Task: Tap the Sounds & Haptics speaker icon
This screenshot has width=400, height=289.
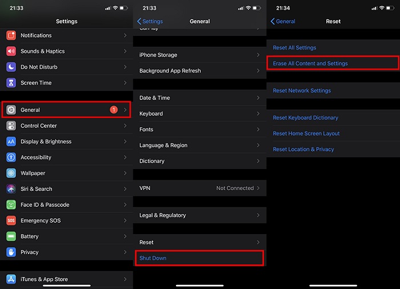Action: coord(11,51)
